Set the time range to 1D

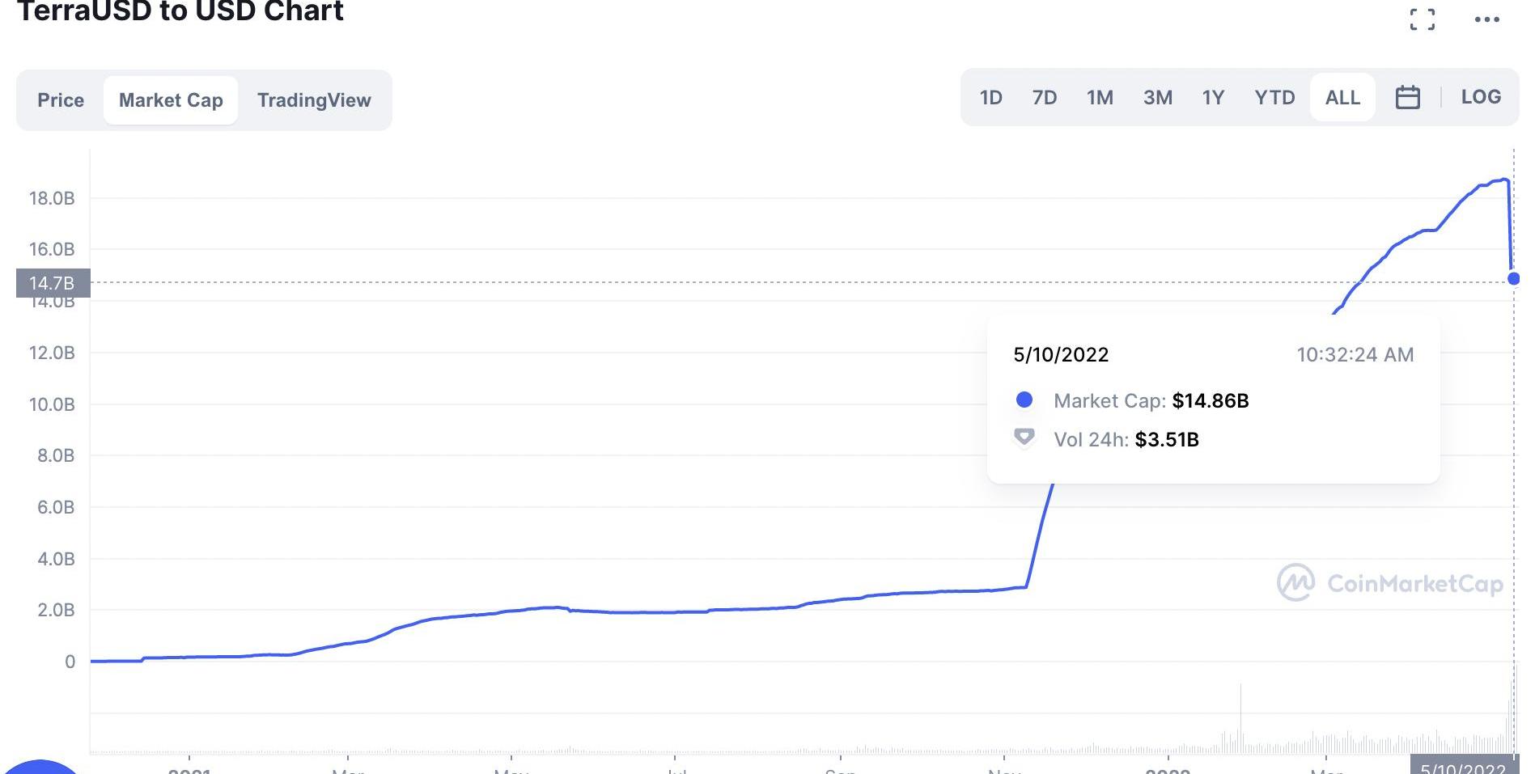[990, 98]
